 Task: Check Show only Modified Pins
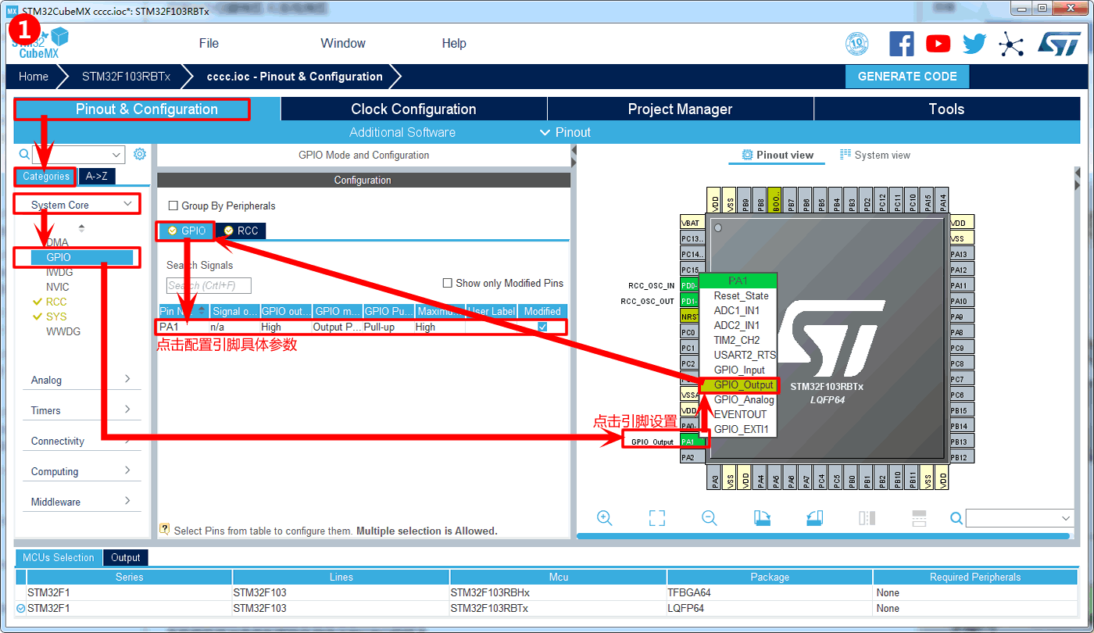[x=448, y=283]
